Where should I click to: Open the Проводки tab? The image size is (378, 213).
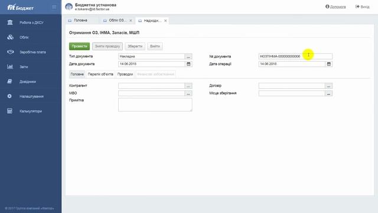125,74
